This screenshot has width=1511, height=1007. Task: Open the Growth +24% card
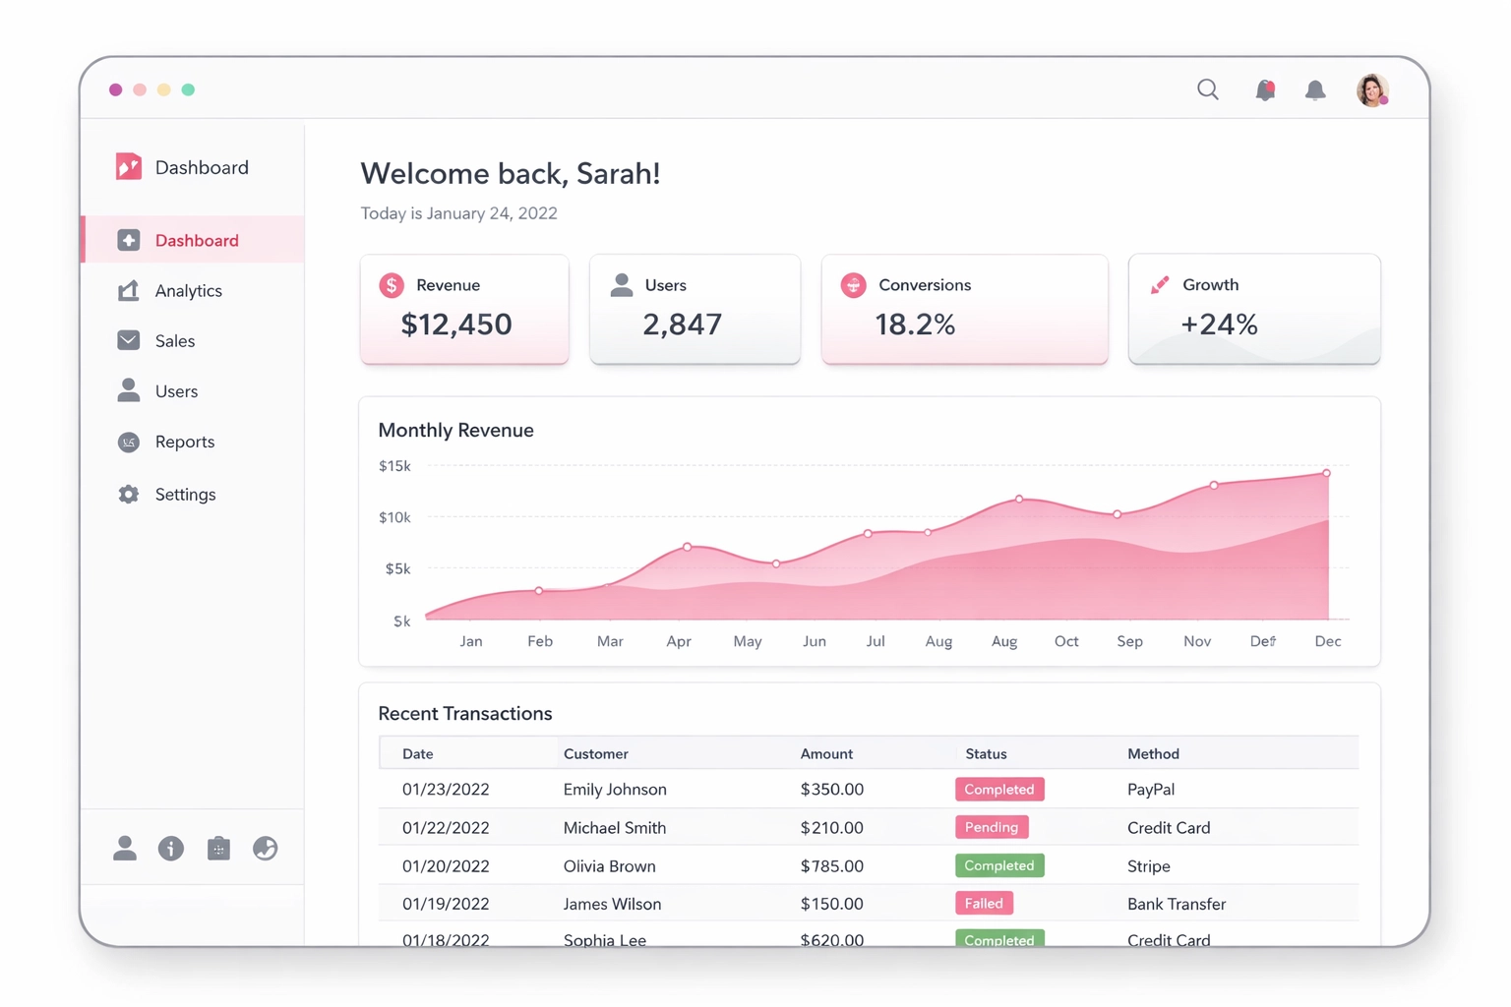1253,310
